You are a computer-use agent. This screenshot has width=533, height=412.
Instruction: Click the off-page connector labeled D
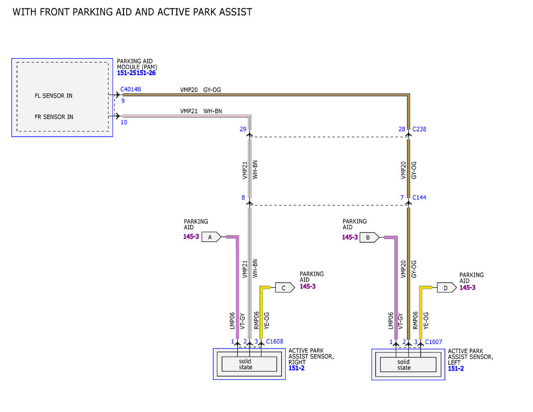tap(446, 288)
